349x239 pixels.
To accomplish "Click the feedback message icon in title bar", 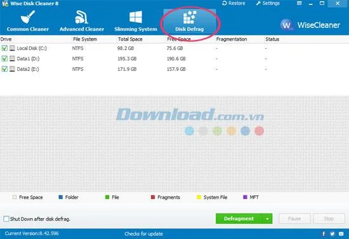I will click(x=300, y=3).
